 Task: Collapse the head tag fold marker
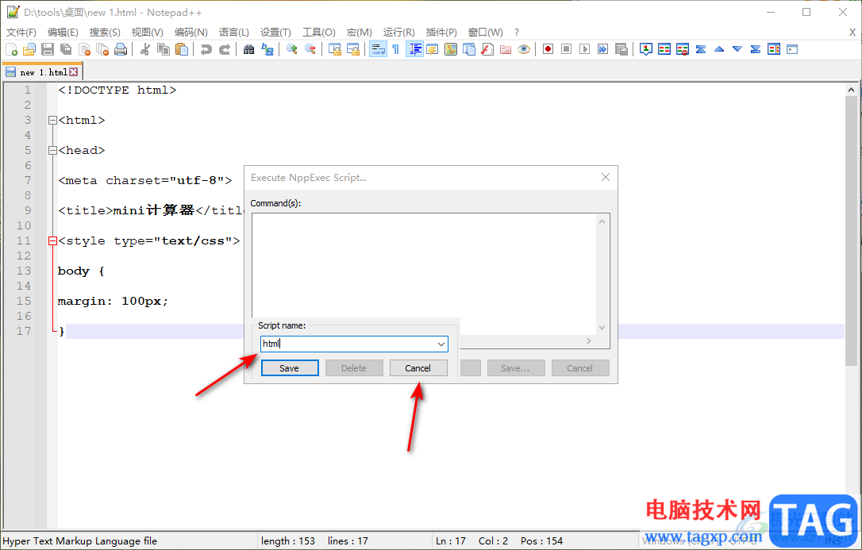(x=52, y=150)
